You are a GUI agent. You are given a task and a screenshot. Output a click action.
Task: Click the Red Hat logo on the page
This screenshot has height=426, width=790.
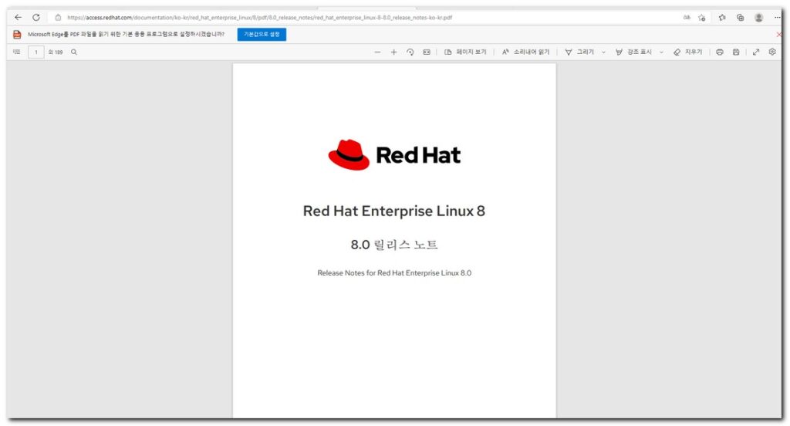pyautogui.click(x=394, y=155)
